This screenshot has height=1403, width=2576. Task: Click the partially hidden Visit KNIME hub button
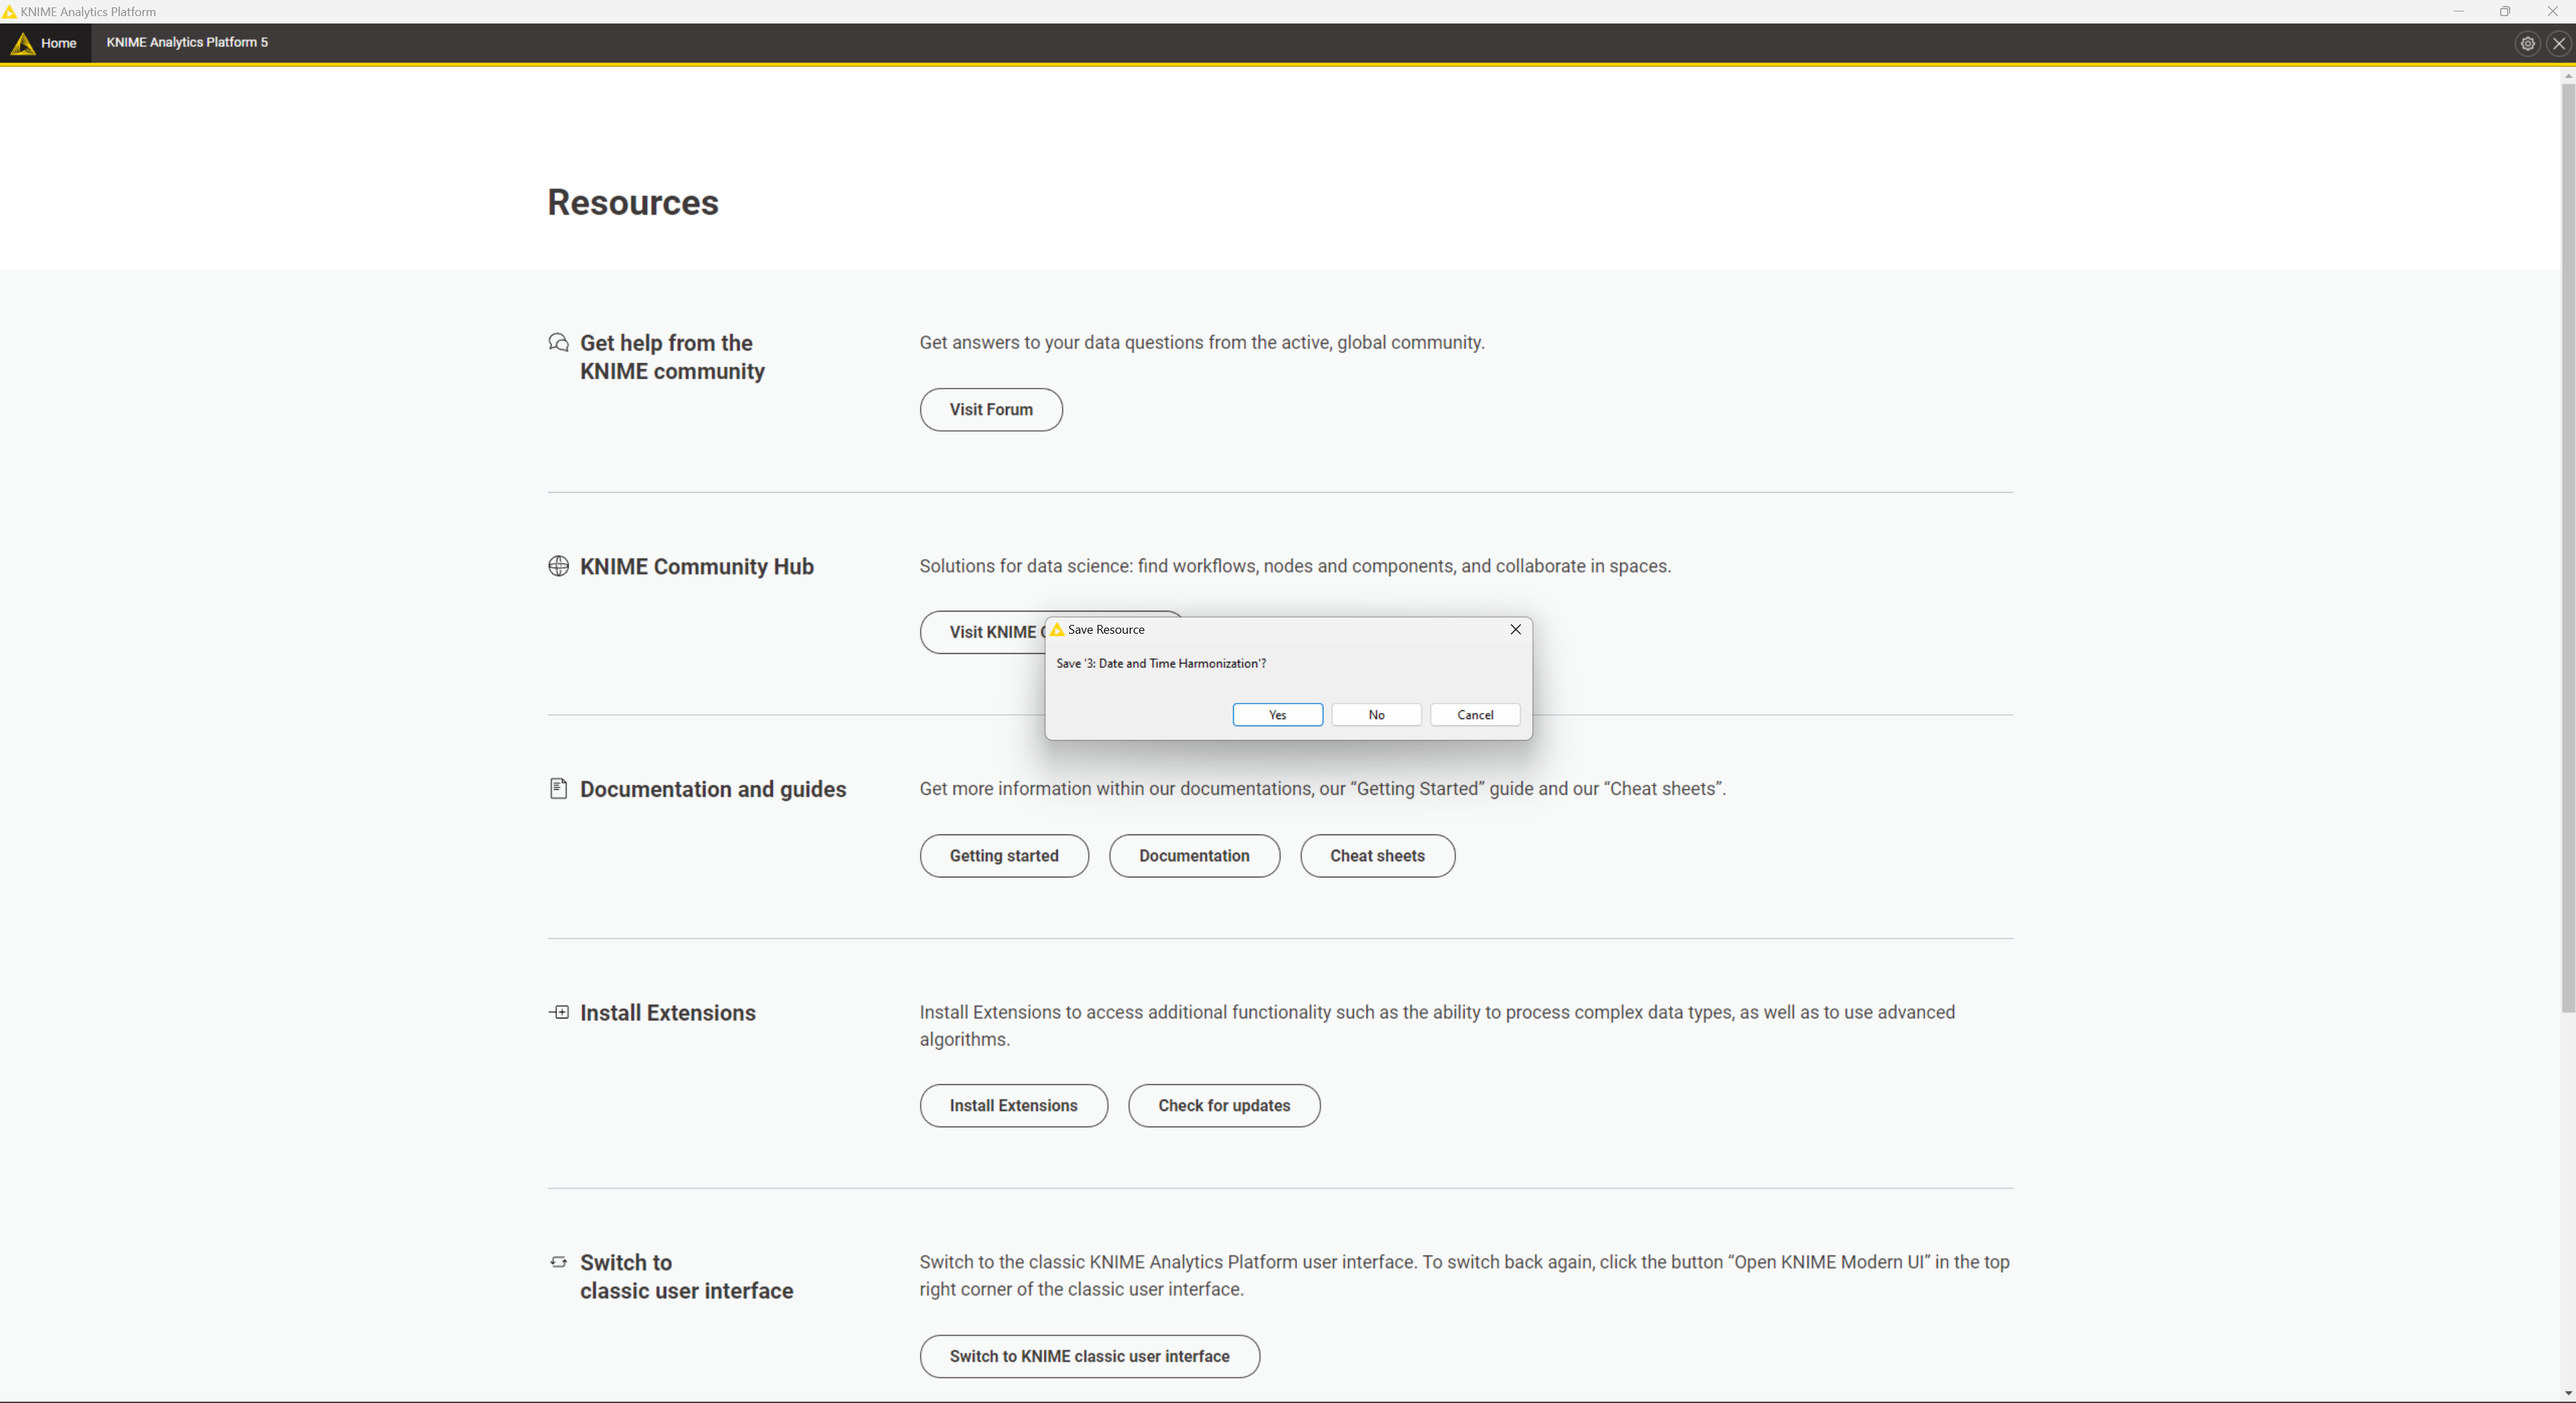[x=982, y=632]
